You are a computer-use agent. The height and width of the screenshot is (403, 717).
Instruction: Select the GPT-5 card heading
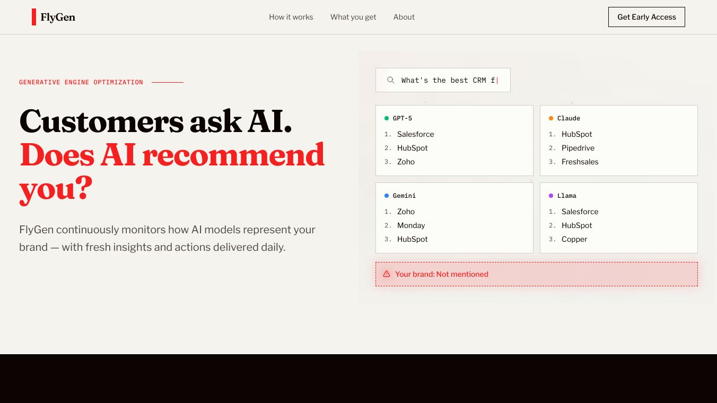[403, 118]
